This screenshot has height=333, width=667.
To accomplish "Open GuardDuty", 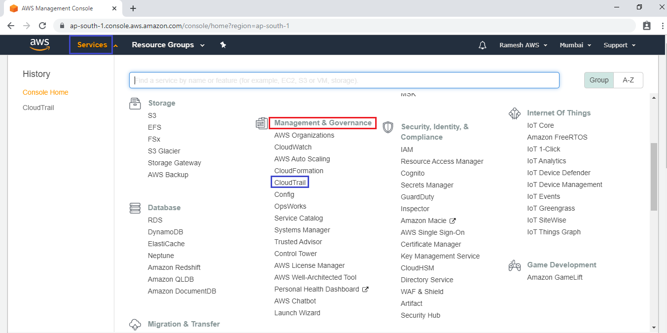I will [418, 197].
